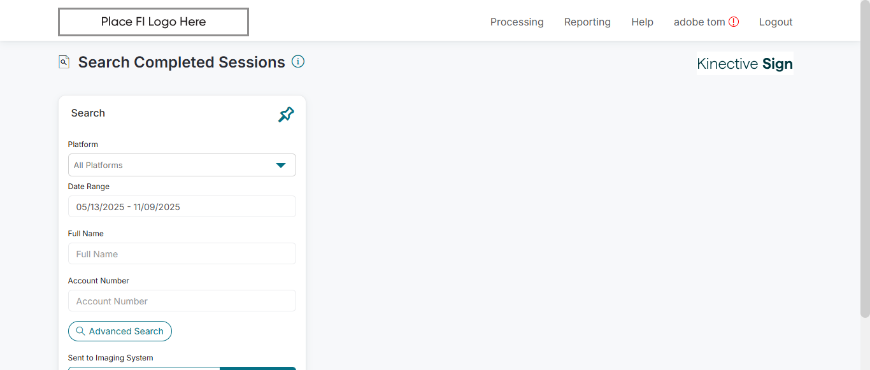Click the red alert icon near adobe tom
The height and width of the screenshot is (370, 870).
tap(734, 22)
